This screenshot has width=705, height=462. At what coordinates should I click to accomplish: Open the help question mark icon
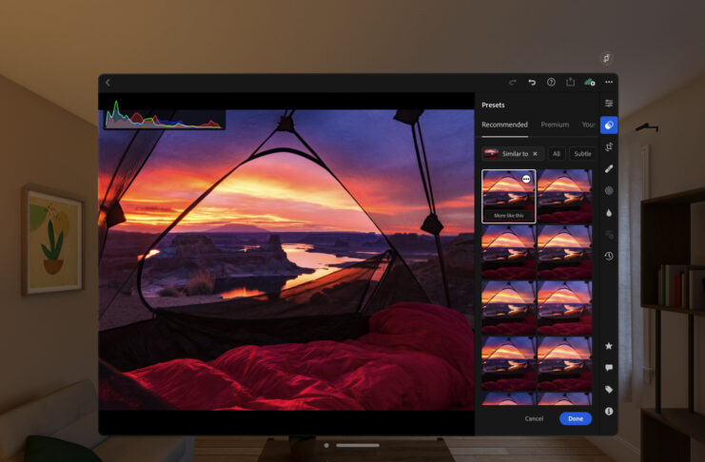point(551,82)
